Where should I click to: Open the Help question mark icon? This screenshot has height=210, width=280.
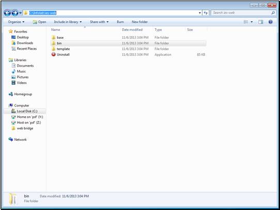(x=271, y=22)
